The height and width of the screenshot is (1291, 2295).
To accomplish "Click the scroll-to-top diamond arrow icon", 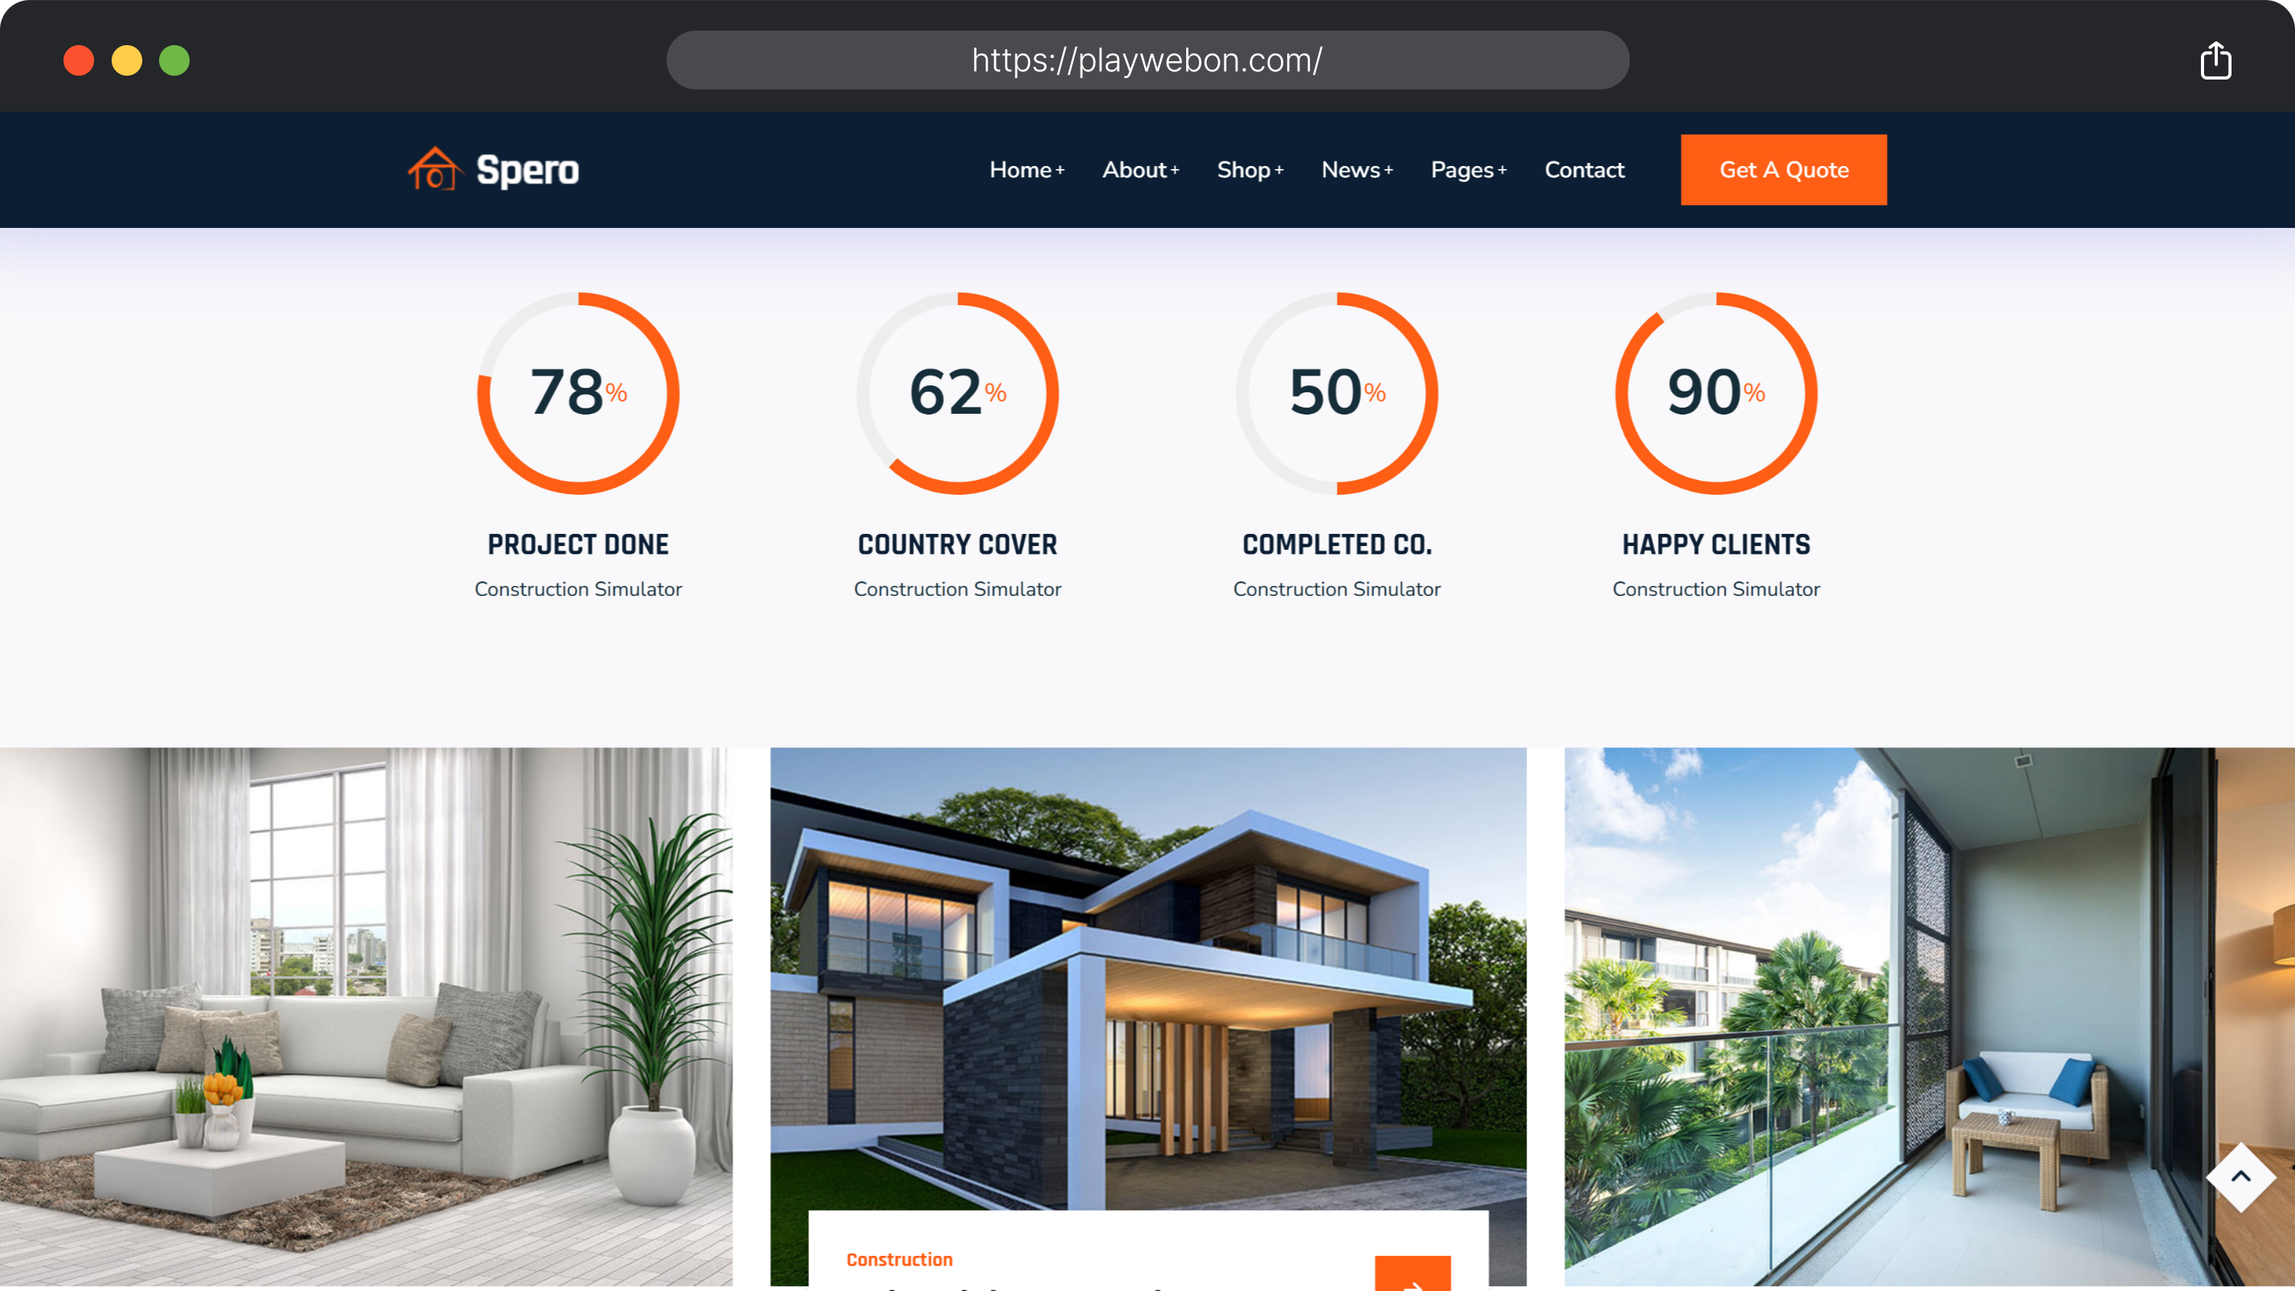I will [2240, 1177].
